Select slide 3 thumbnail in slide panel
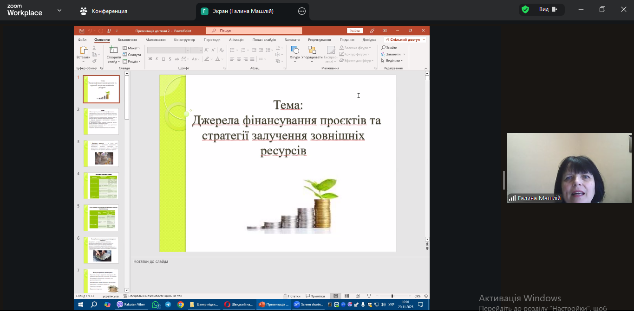 (101, 153)
